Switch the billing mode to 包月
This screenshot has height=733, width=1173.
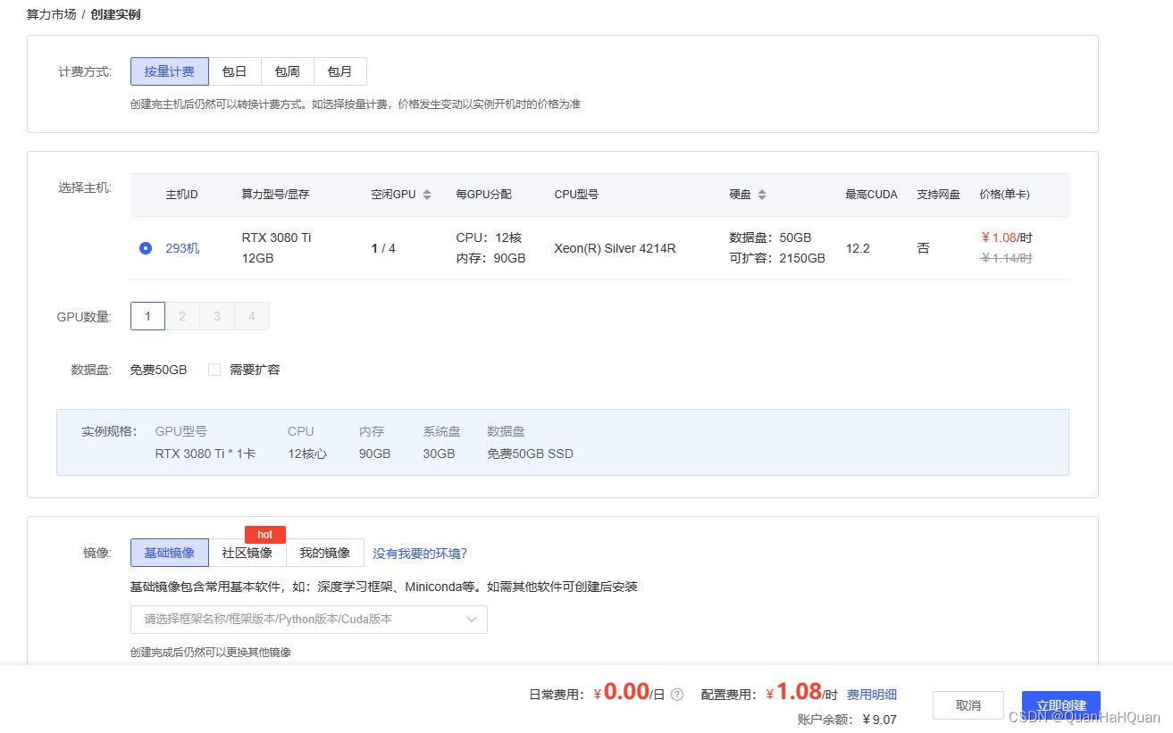click(340, 71)
